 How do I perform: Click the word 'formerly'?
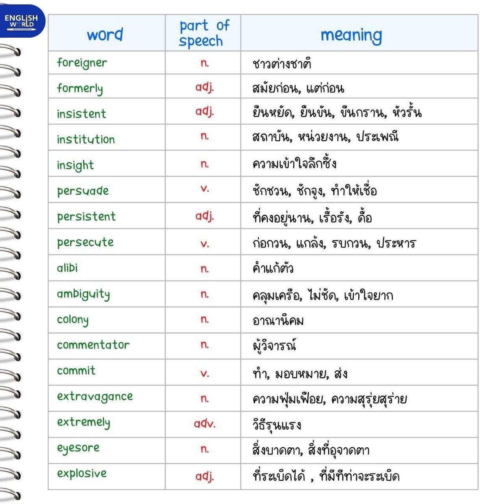click(x=80, y=89)
